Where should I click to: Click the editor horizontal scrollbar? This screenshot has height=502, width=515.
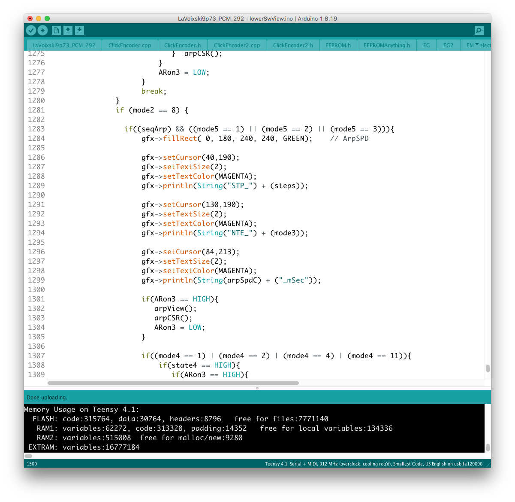pyautogui.click(x=173, y=383)
